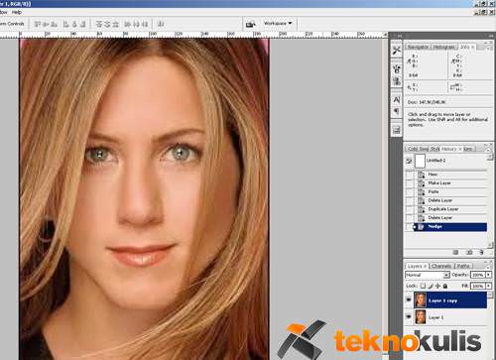Open the Fill slider arrow
Image resolution: width=496 pixels, height=360 pixels.
coord(488,286)
